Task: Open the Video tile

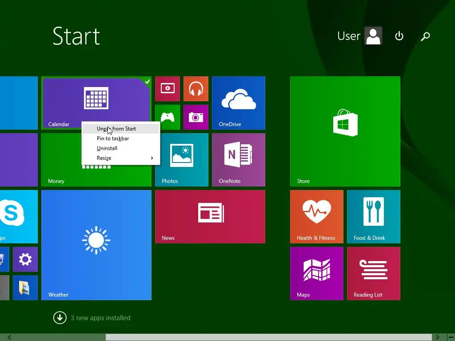Action: tap(168, 89)
